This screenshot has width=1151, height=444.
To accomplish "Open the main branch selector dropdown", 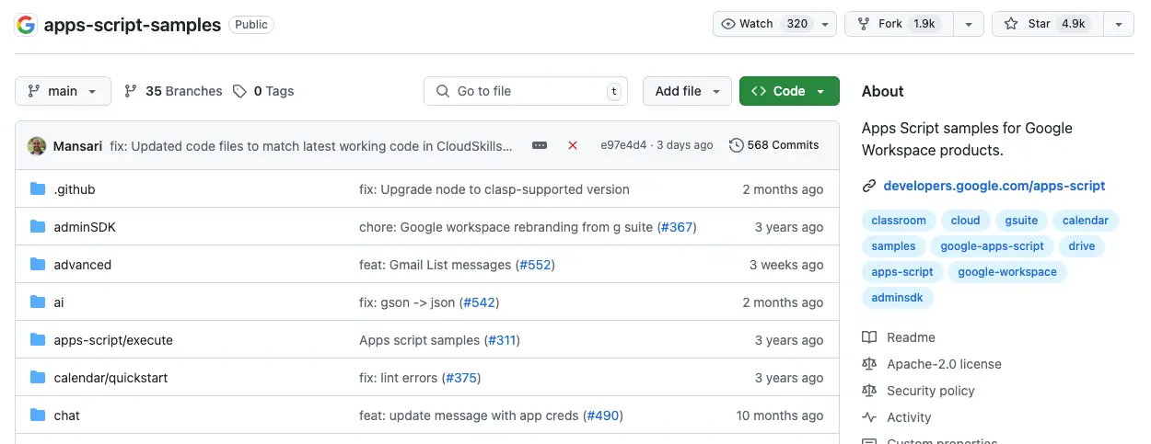I will click(63, 91).
